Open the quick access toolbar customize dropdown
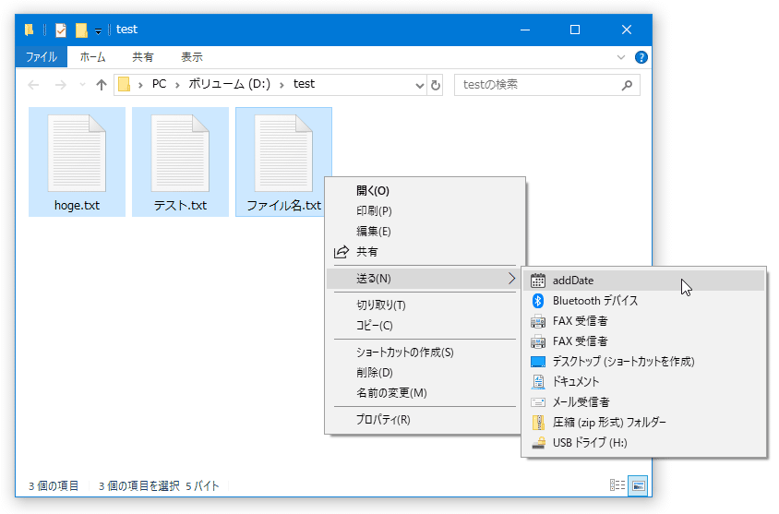Viewport: 779px width, 514px height. click(x=98, y=31)
